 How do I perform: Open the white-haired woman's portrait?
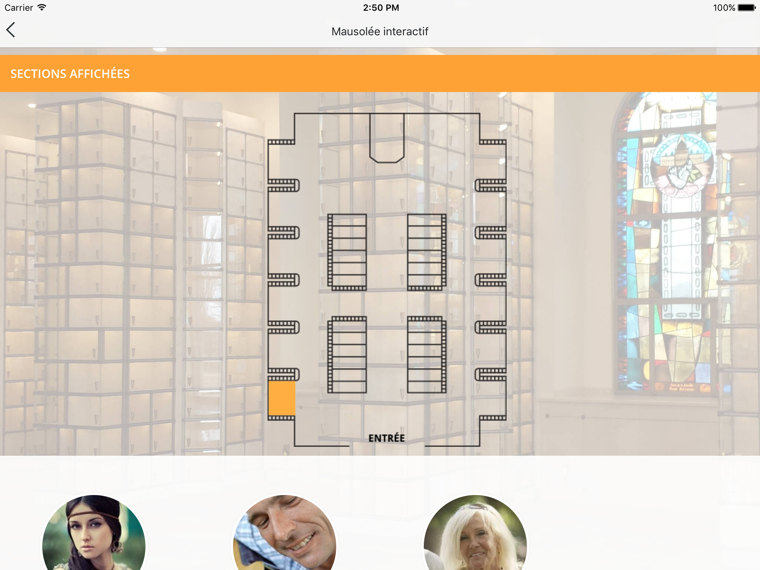(475, 534)
